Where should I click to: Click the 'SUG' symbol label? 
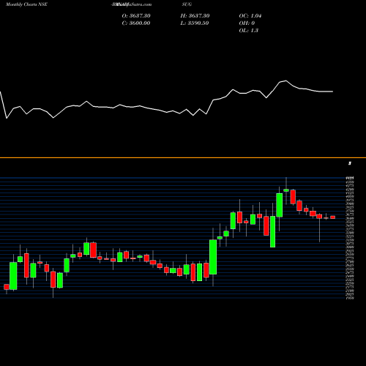[187, 4]
